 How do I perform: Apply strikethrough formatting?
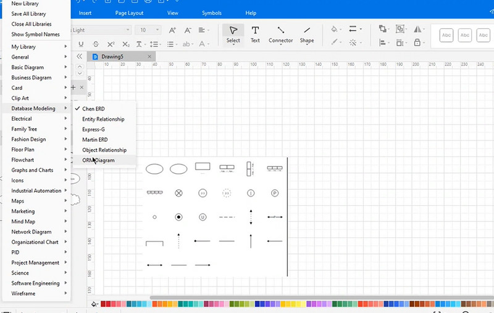click(96, 44)
